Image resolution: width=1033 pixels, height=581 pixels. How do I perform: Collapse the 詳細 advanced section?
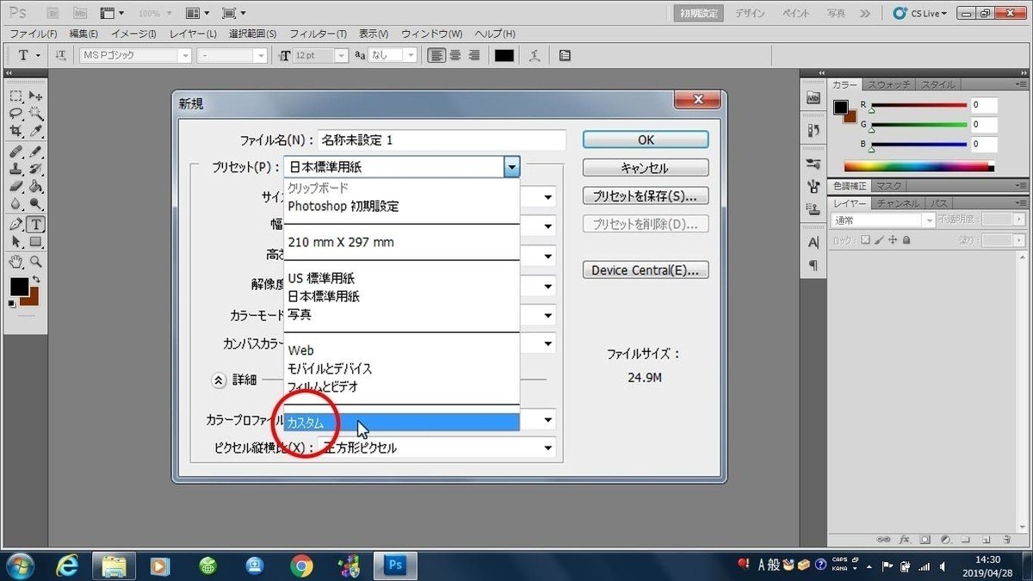click(x=219, y=379)
